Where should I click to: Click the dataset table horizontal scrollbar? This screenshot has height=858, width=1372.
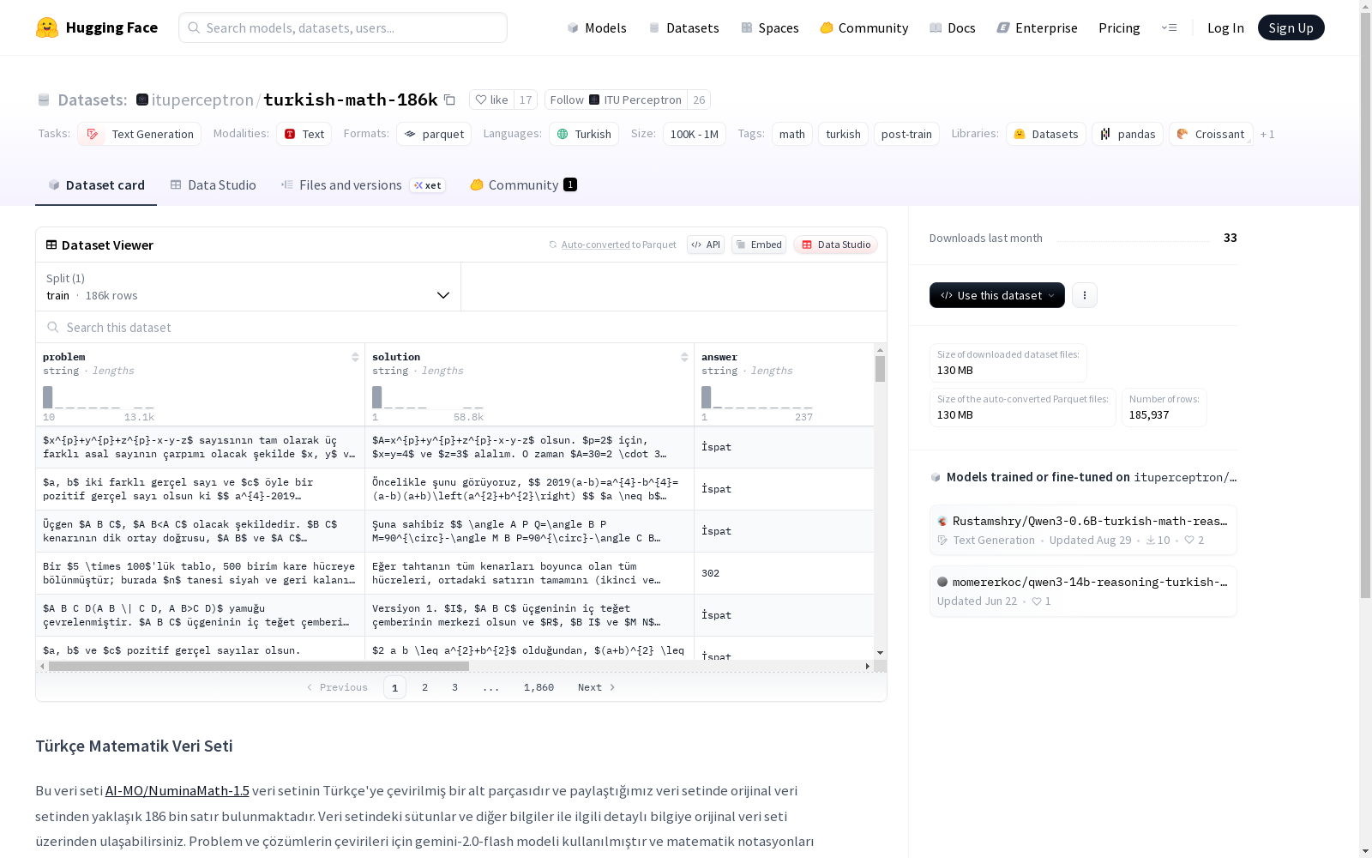pyautogui.click(x=259, y=666)
